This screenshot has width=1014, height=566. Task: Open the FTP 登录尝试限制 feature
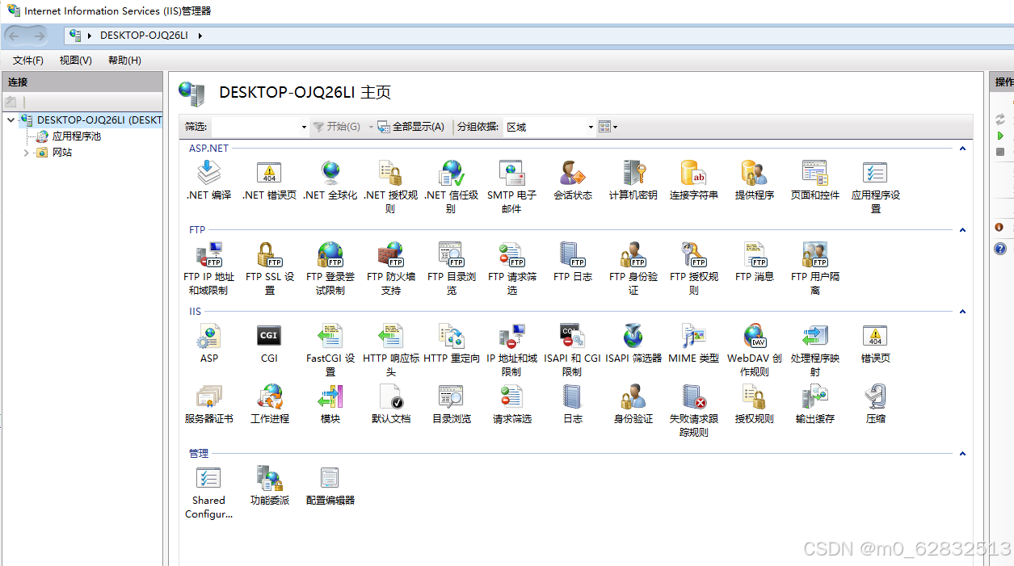pos(330,268)
